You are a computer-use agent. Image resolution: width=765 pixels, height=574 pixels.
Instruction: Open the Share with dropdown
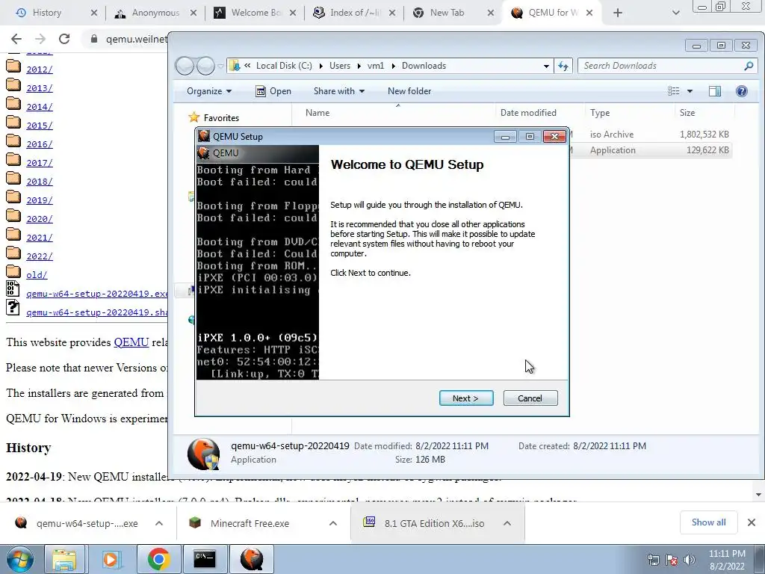(x=339, y=91)
